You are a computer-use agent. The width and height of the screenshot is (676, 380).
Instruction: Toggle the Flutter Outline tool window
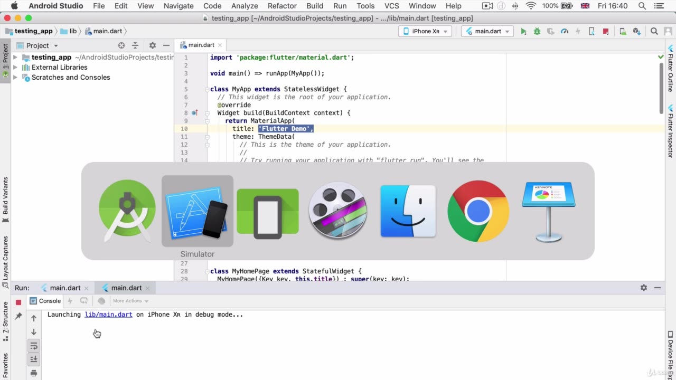[x=671, y=68]
